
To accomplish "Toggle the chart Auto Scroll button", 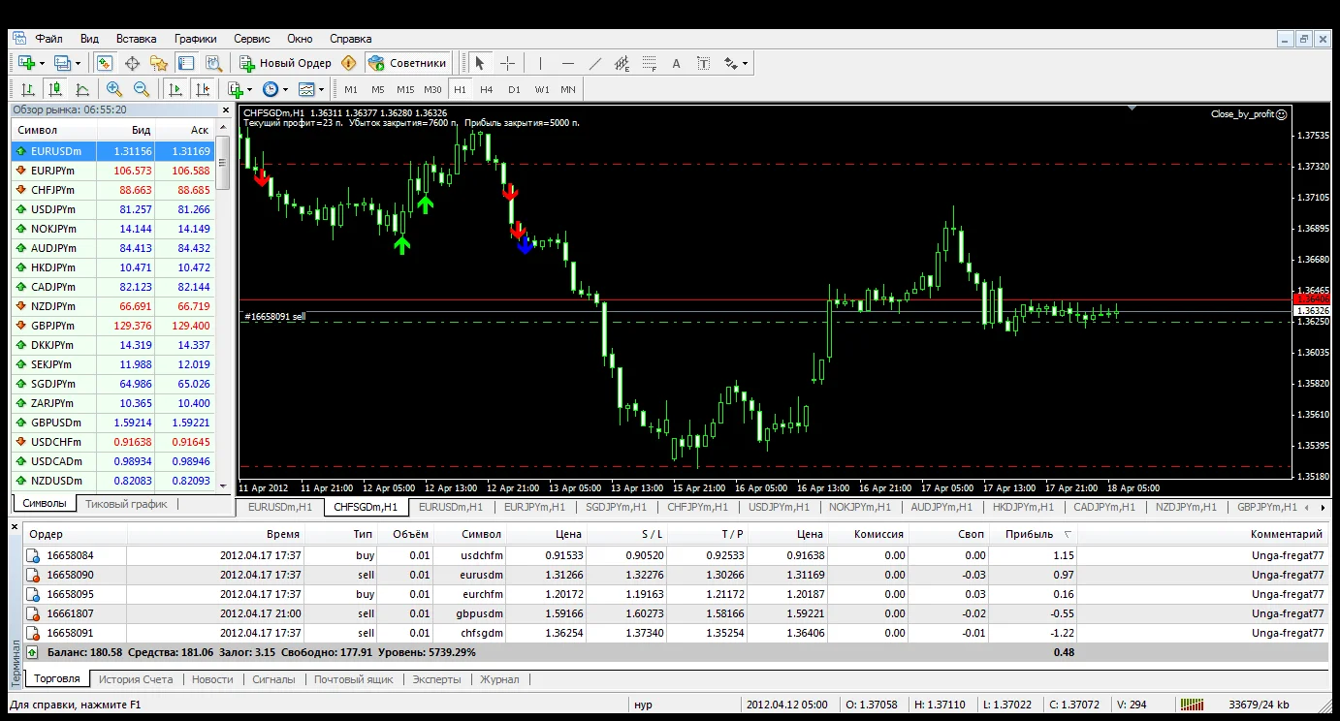I will (x=175, y=89).
